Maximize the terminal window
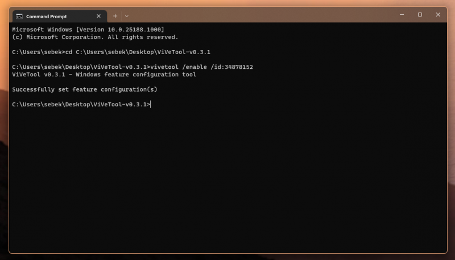 point(420,15)
